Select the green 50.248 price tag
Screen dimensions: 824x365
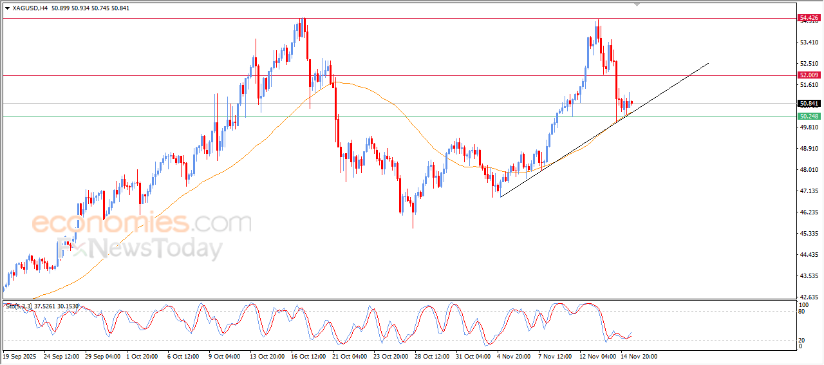[x=809, y=117]
